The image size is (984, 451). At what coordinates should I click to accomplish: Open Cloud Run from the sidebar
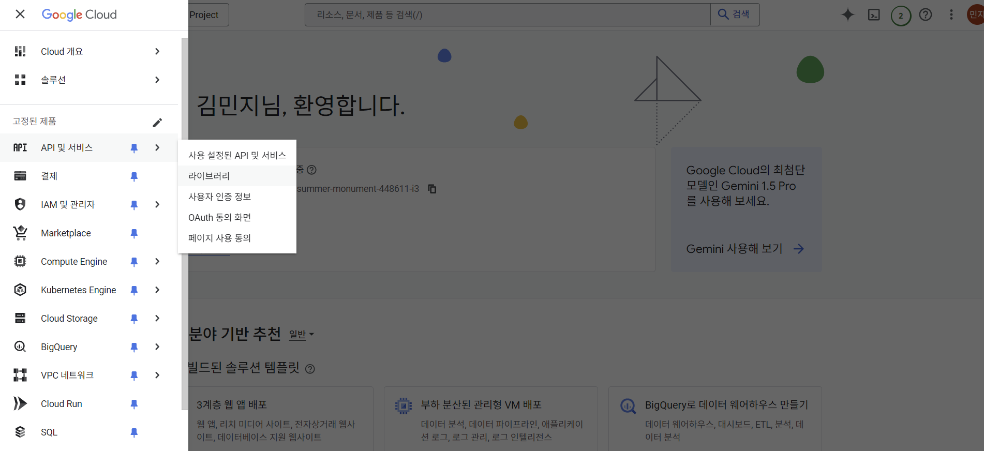pos(62,403)
